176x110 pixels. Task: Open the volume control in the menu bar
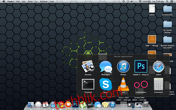click(x=131, y=1)
